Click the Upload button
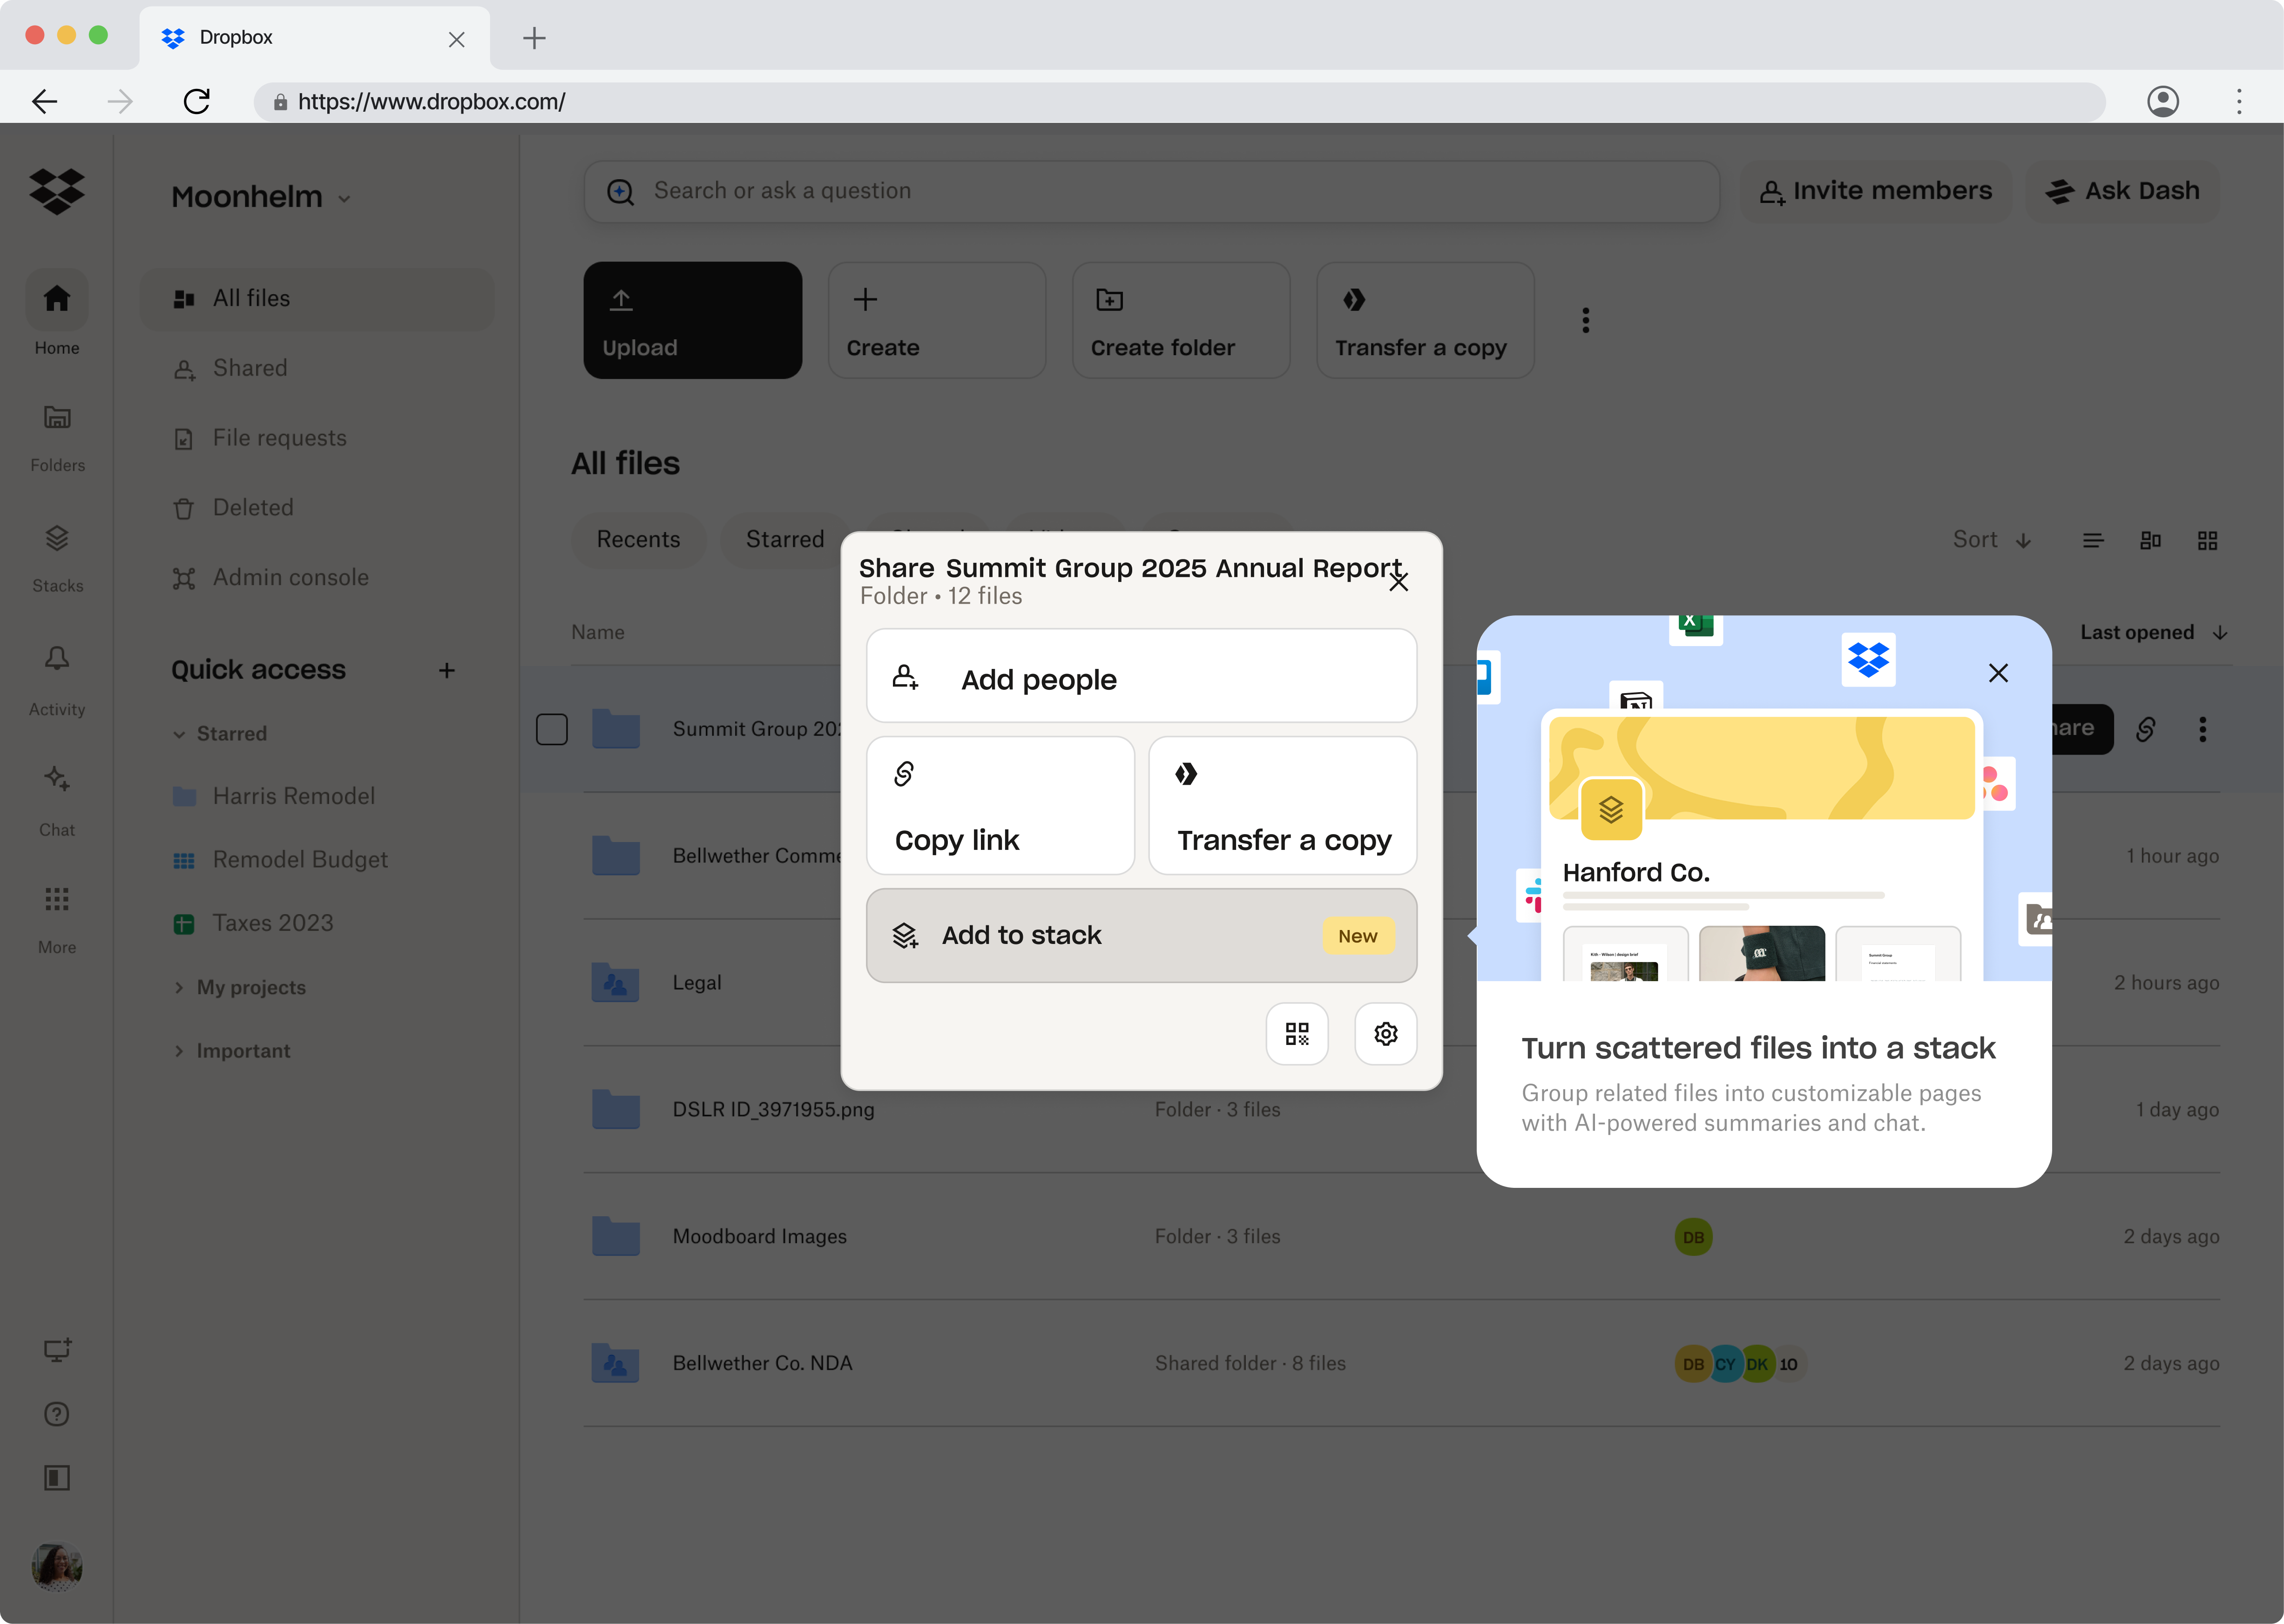The image size is (2284, 1624). [693, 320]
